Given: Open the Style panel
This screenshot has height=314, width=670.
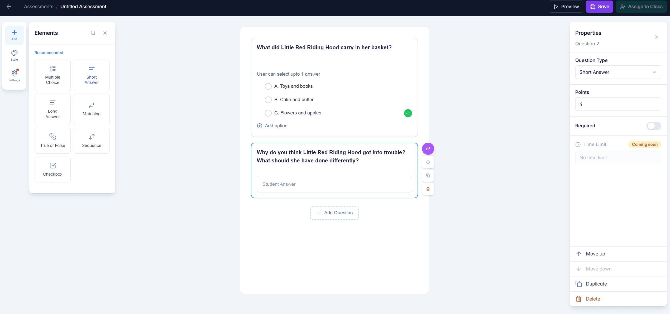Looking at the screenshot, I should tap(14, 55).
